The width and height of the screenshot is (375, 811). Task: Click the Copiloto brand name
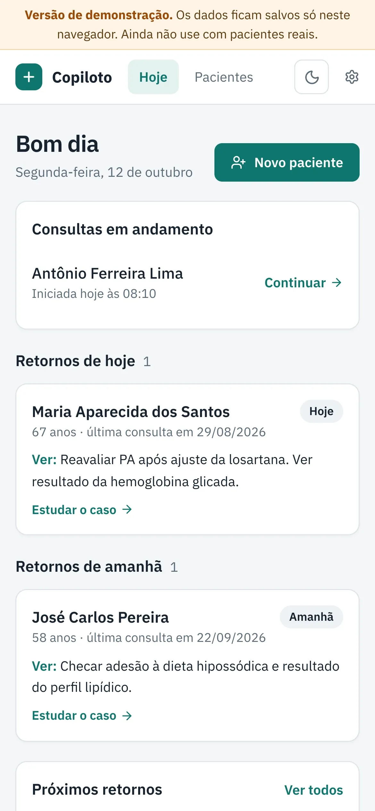pyautogui.click(x=82, y=77)
